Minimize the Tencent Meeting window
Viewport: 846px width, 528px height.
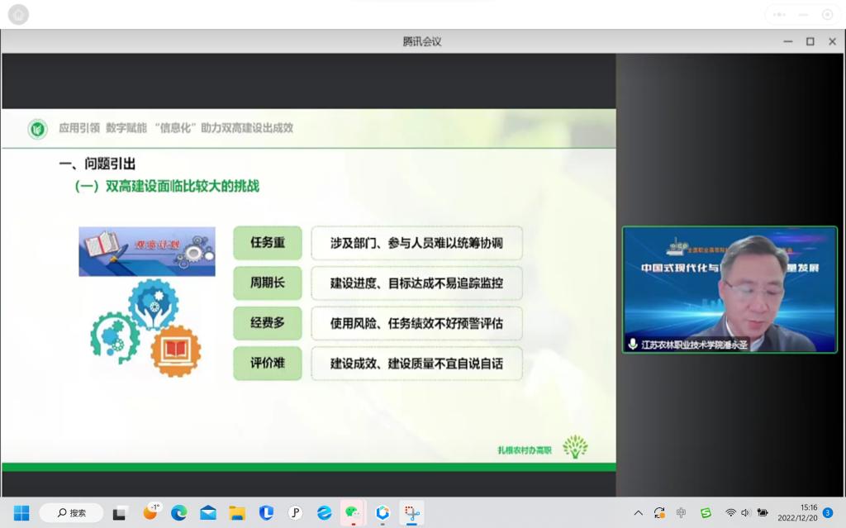(x=787, y=41)
